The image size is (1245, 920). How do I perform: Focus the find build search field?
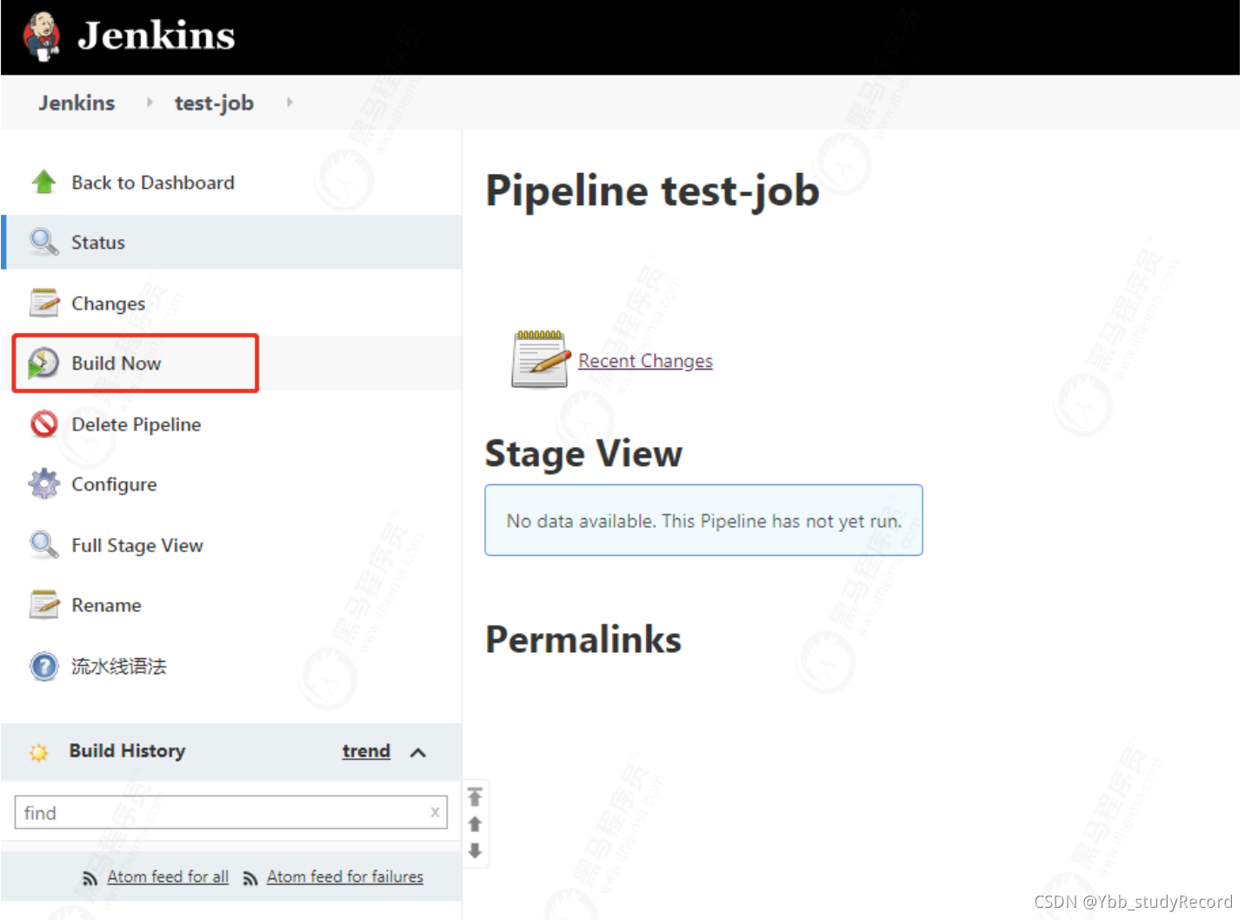231,812
